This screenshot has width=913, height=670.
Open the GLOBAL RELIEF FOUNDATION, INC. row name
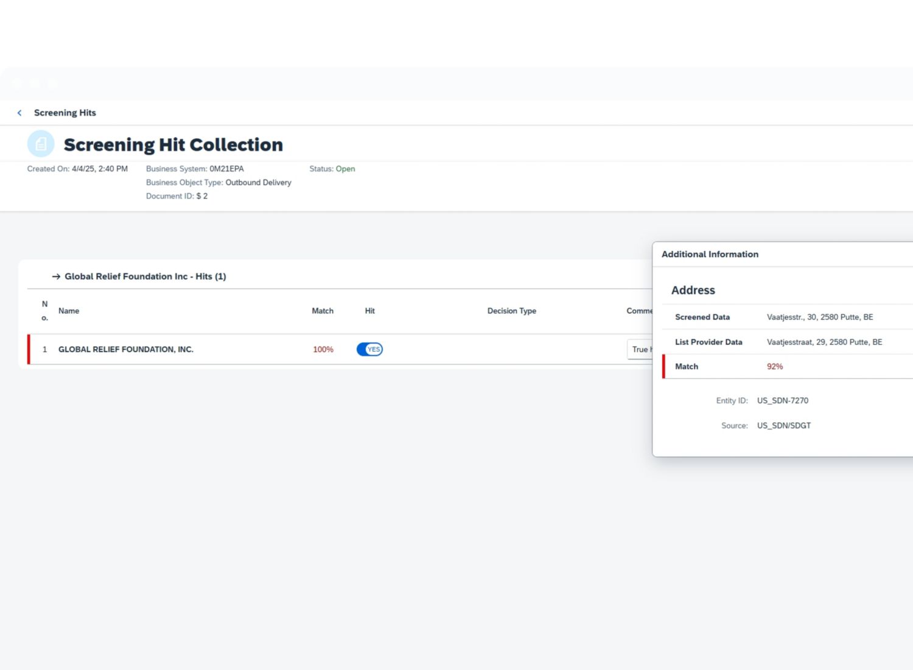click(x=126, y=350)
